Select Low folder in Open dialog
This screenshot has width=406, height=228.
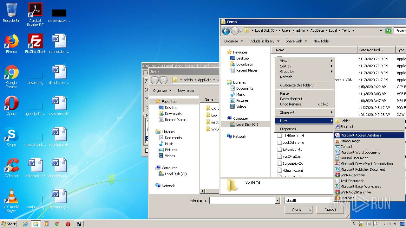pyautogui.click(x=212, y=115)
